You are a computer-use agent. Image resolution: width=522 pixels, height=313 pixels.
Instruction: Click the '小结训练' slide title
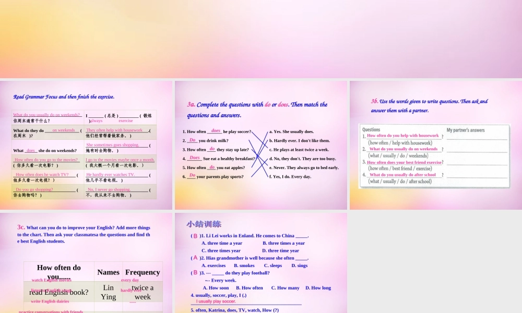204,224
